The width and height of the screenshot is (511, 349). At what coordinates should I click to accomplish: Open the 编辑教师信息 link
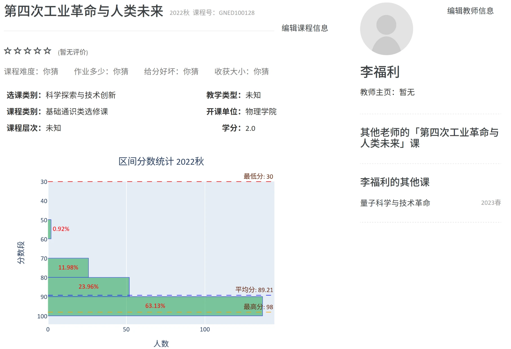pyautogui.click(x=470, y=11)
